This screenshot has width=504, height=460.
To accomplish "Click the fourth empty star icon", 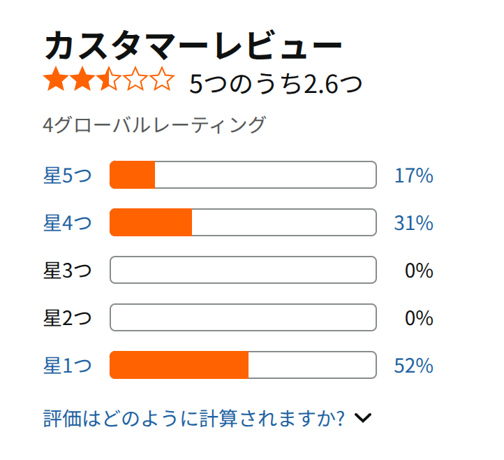I will [135, 78].
